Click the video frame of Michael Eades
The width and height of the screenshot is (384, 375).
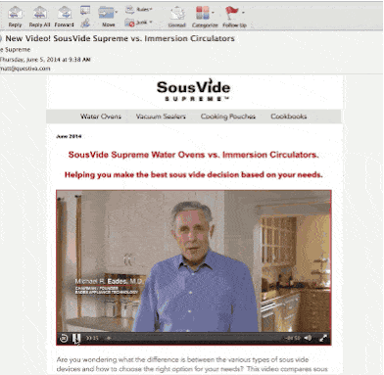[x=194, y=261]
